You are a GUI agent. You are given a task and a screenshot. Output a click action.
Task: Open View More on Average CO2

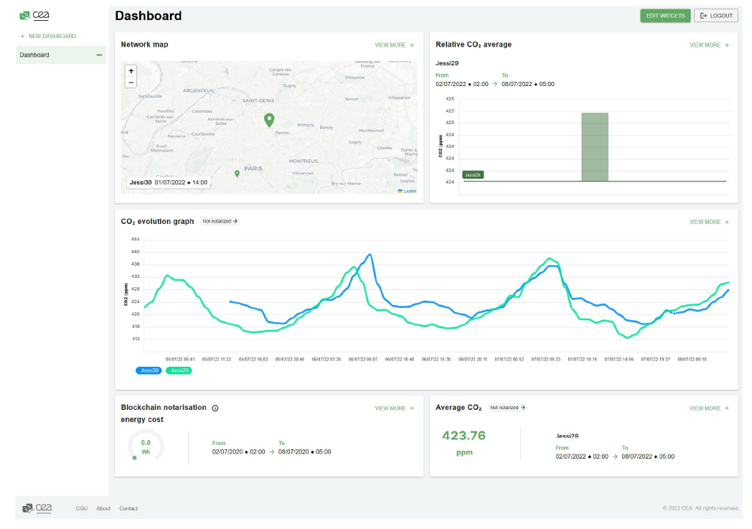pos(709,408)
